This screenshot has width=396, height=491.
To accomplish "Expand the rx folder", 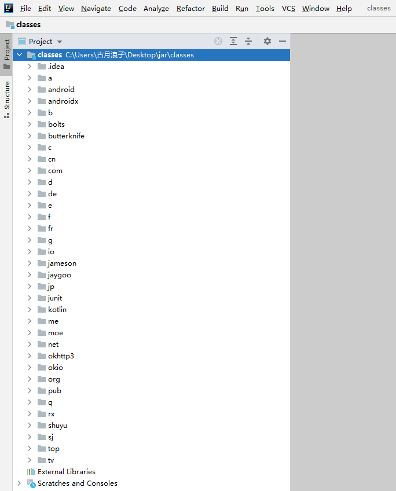I will [30, 414].
